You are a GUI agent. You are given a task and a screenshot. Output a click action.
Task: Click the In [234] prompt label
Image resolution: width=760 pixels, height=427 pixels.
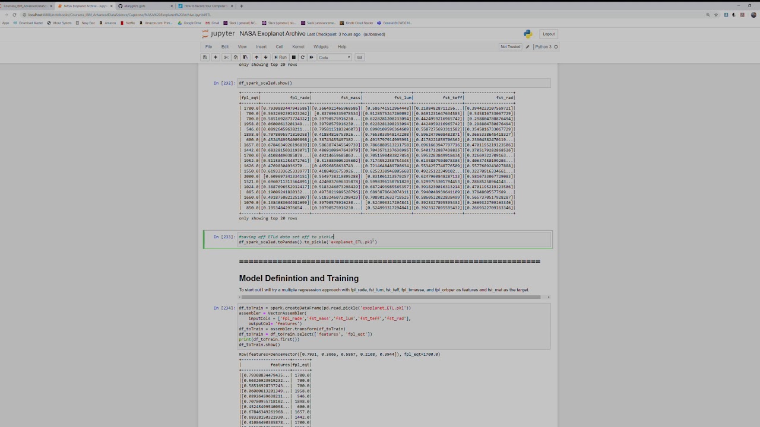(224, 308)
